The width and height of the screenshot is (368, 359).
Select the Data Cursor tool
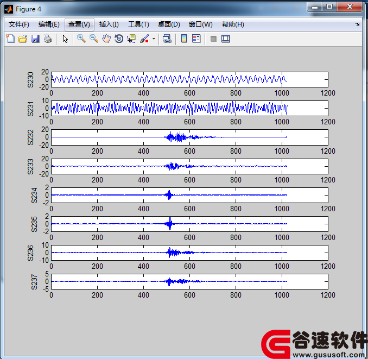pos(131,39)
